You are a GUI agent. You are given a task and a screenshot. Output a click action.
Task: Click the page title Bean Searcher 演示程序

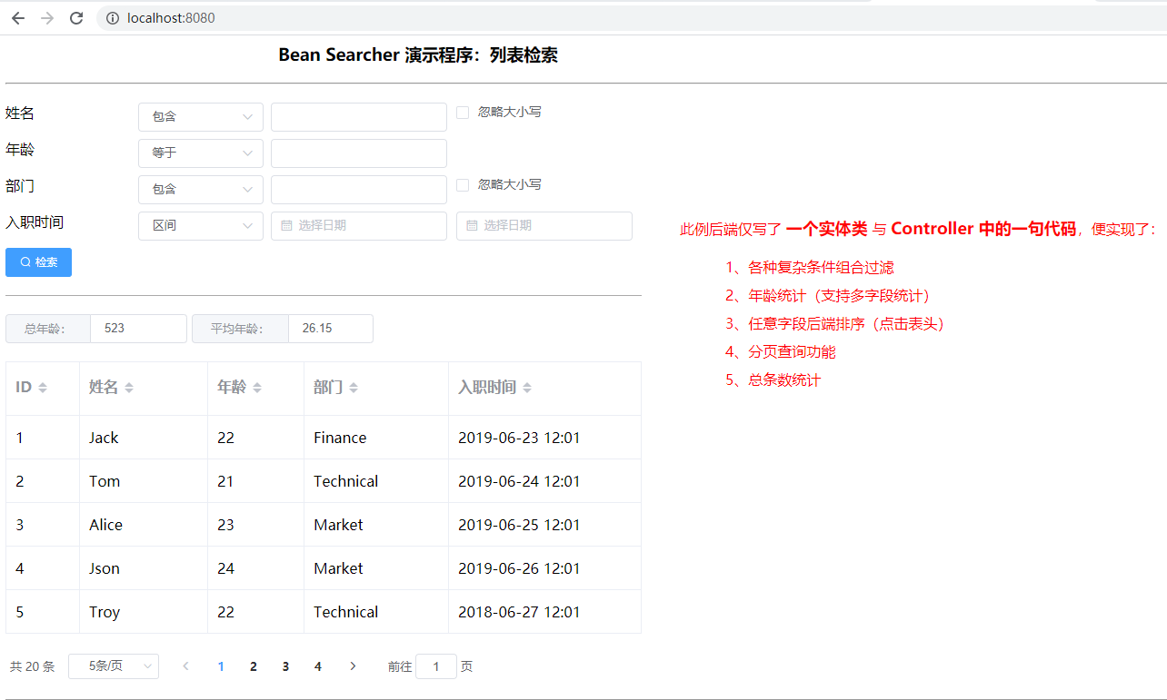click(418, 55)
